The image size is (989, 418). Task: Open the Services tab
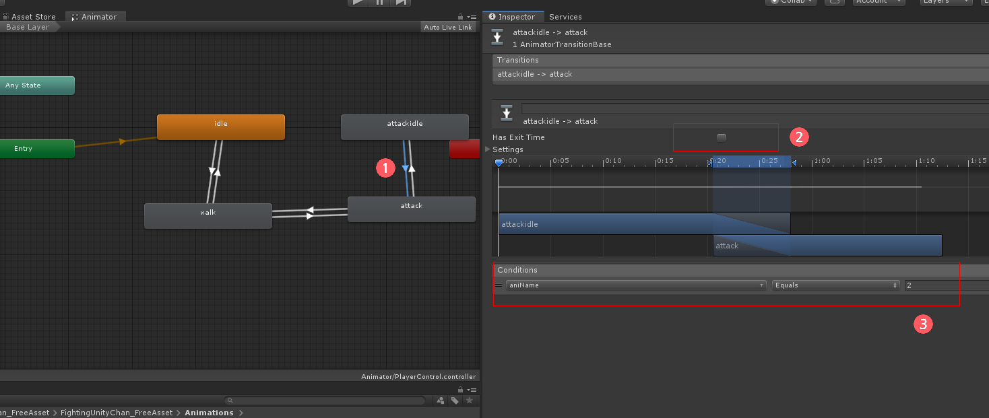[565, 17]
